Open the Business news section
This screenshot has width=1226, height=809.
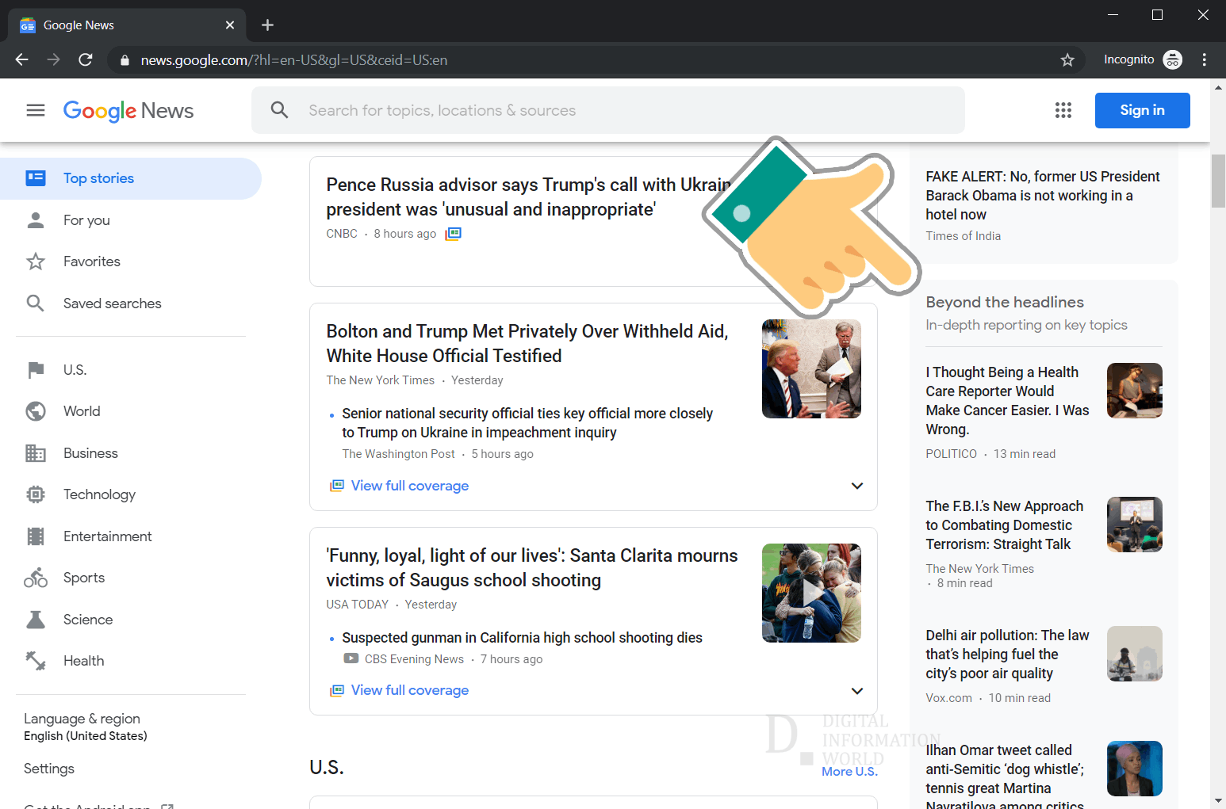(x=90, y=453)
